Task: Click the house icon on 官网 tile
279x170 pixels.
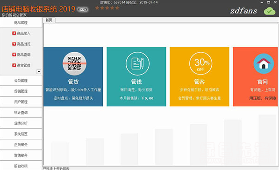Action: coord(264,64)
